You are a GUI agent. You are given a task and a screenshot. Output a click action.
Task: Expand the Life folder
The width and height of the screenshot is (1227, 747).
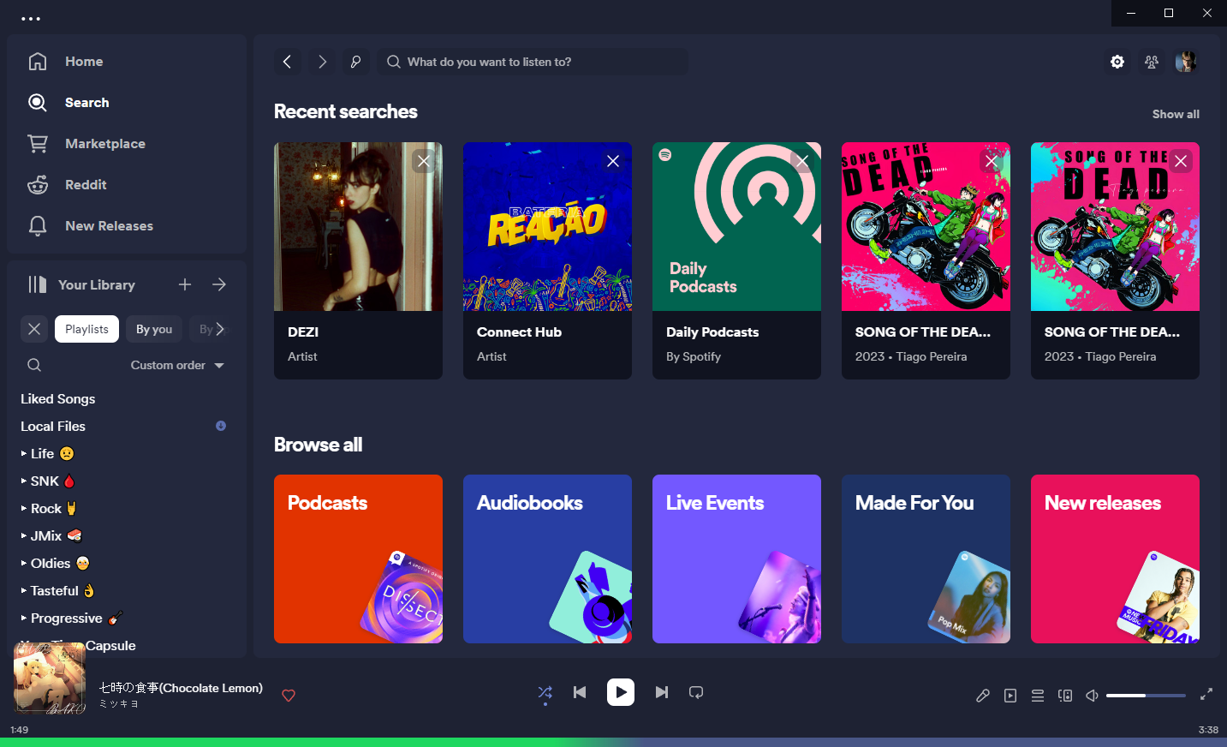click(24, 453)
